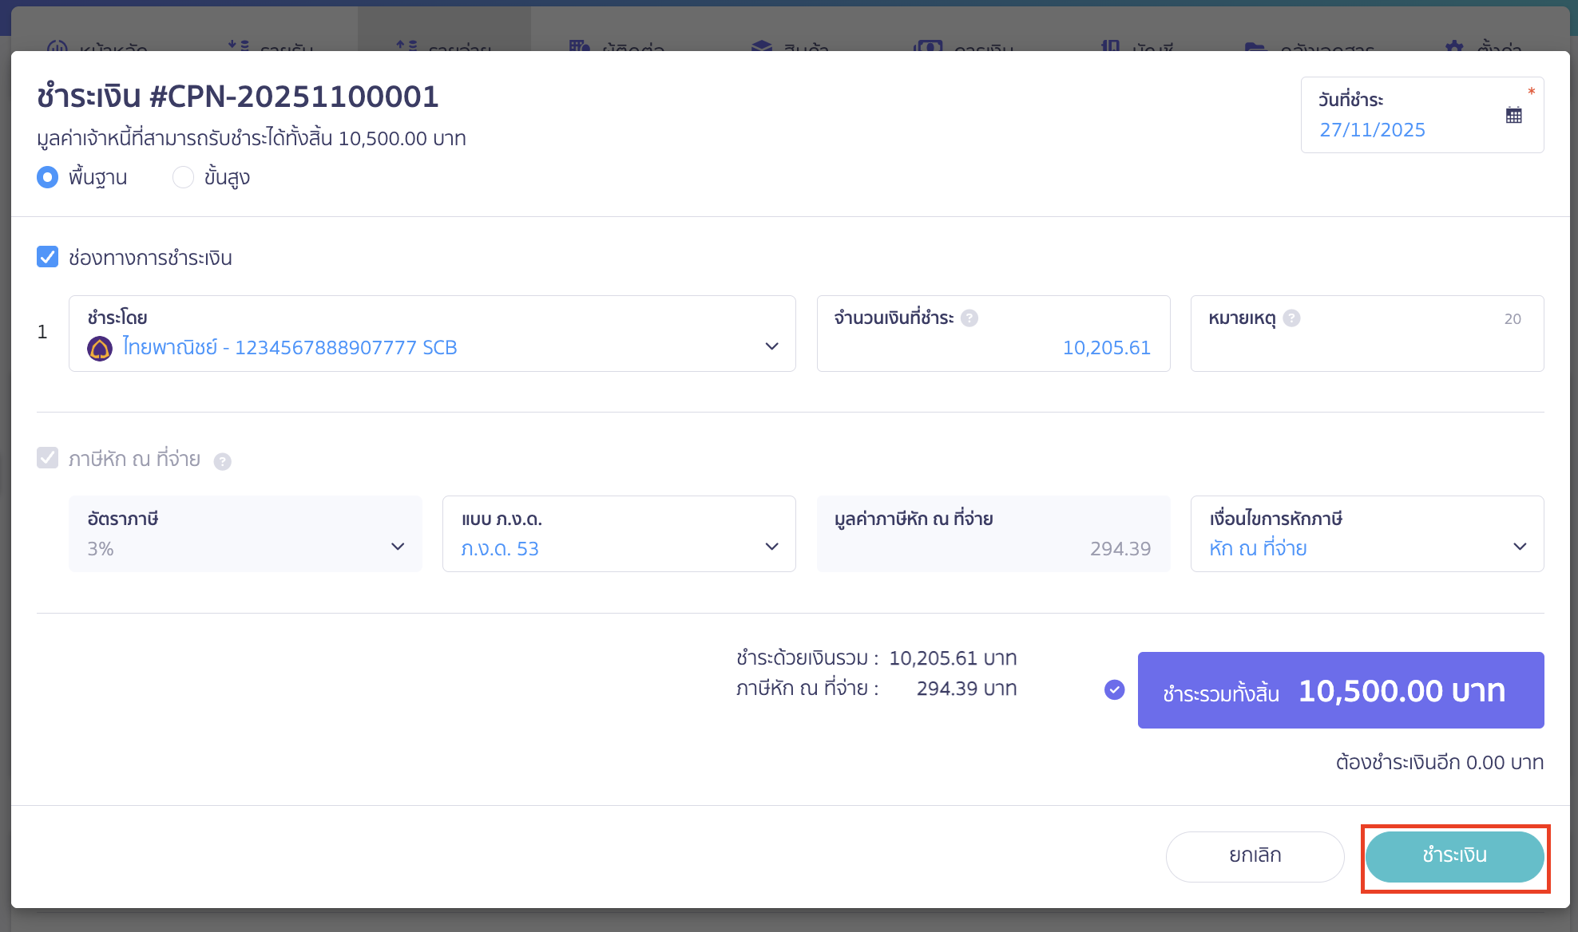The image size is (1578, 932).
Task: Click the ตั้งค่า gear icon in top navigation
Action: pos(1454,46)
